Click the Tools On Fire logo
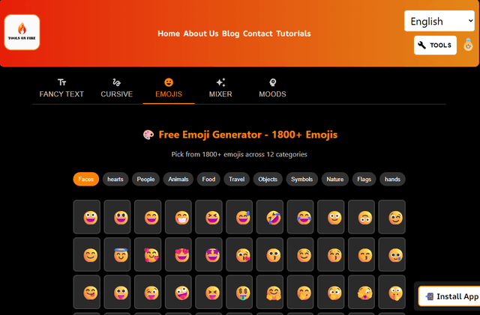The image size is (480, 315). (22, 33)
